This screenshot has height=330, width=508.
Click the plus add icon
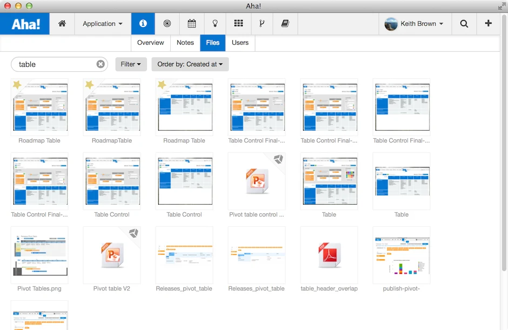[x=488, y=23]
